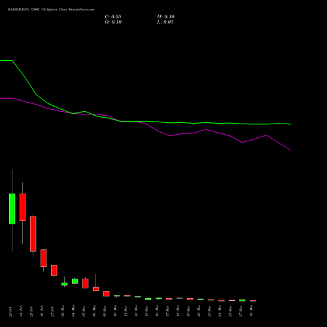The width and height of the screenshot is (327, 327).
Task: Select the green candlestick above 04 Mar
Action: pyautogui.click(x=75, y=281)
